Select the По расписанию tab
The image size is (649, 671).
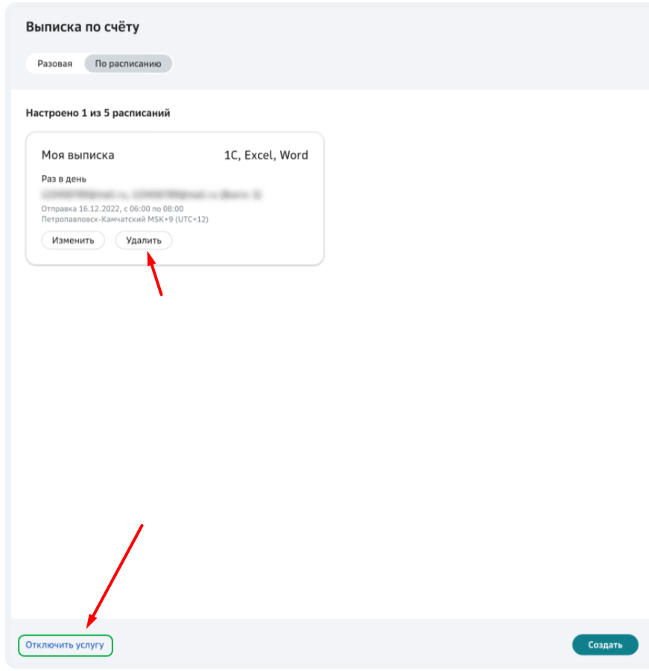128,64
